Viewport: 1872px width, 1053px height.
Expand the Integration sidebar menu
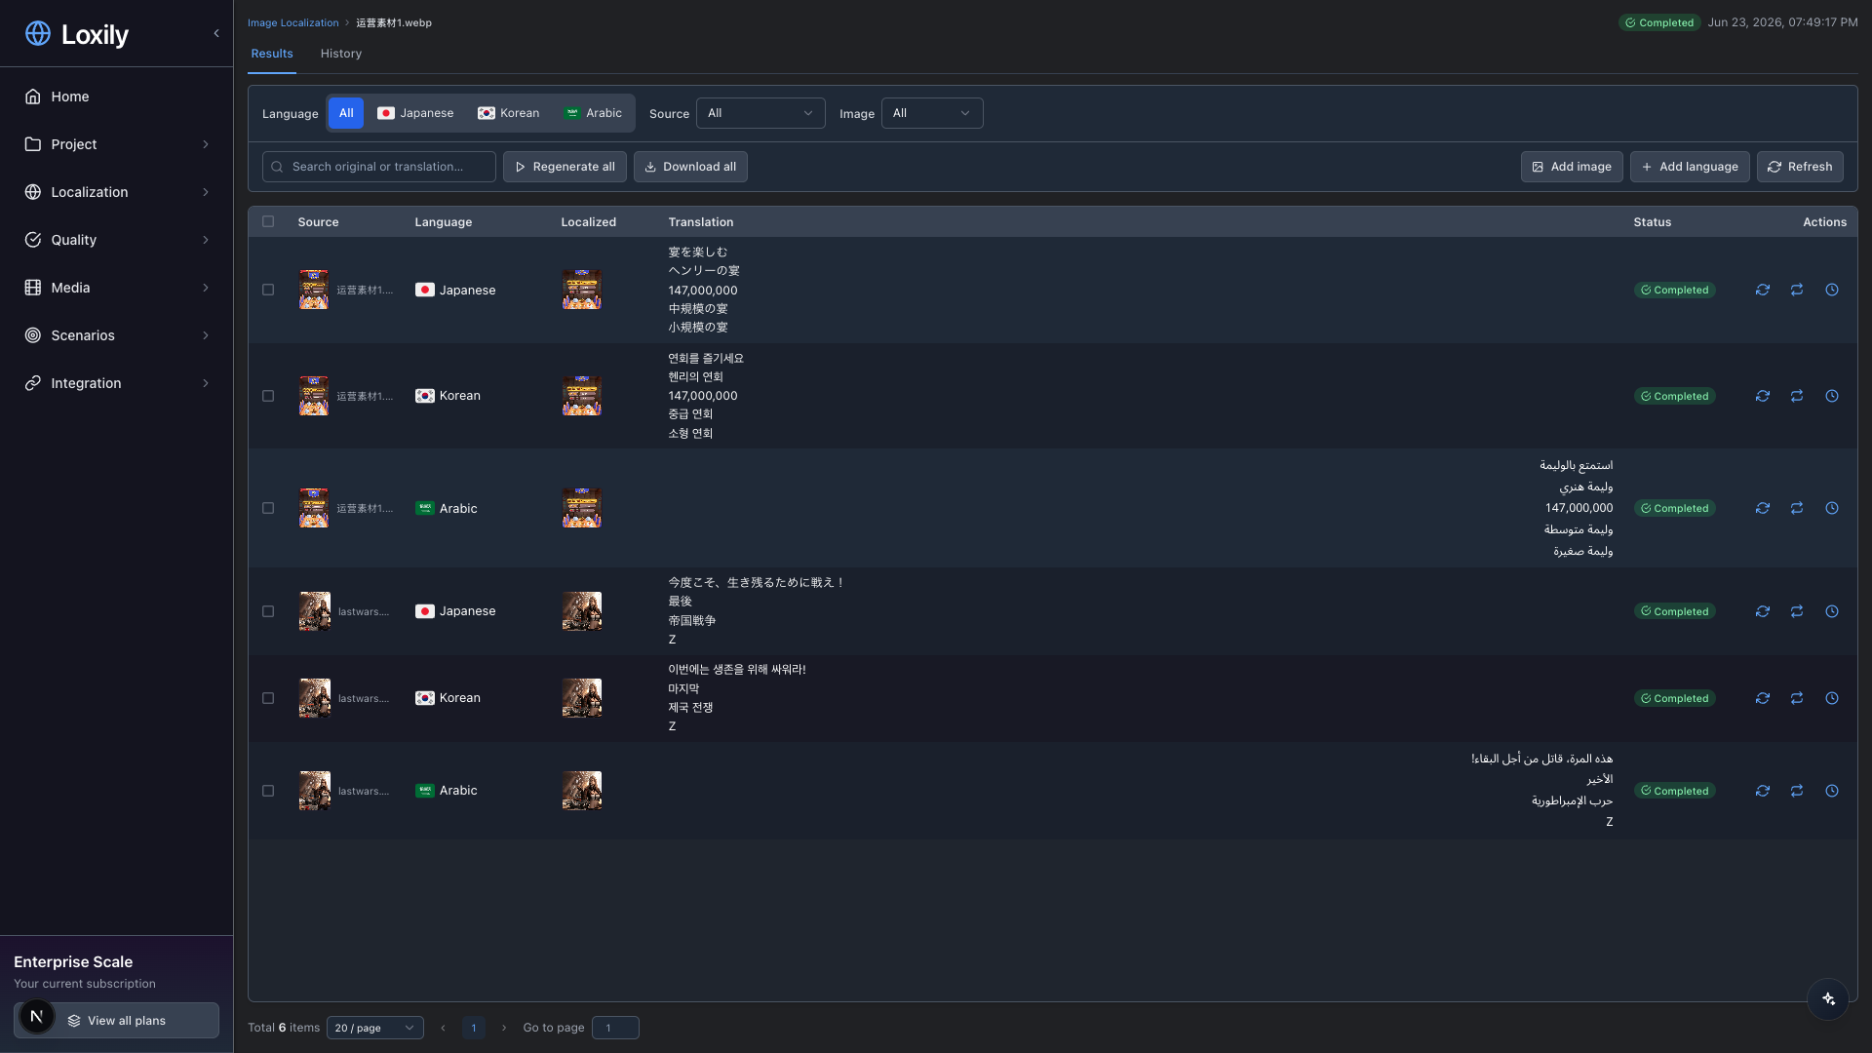(x=117, y=383)
